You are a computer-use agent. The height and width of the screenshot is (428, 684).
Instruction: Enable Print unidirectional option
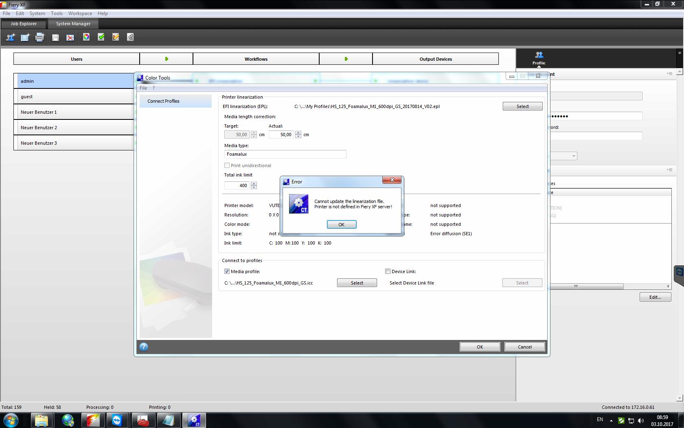point(227,165)
